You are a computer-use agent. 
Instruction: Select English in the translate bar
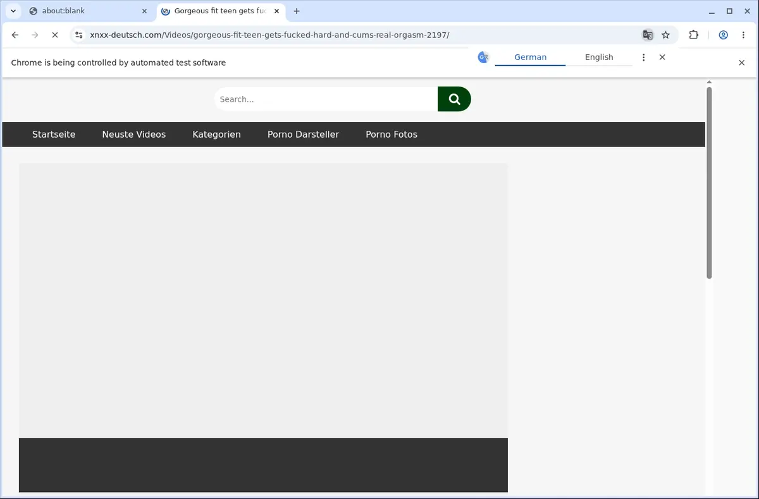point(599,57)
